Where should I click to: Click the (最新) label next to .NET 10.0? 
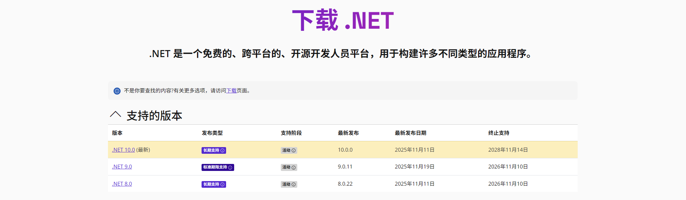pyautogui.click(x=143, y=150)
